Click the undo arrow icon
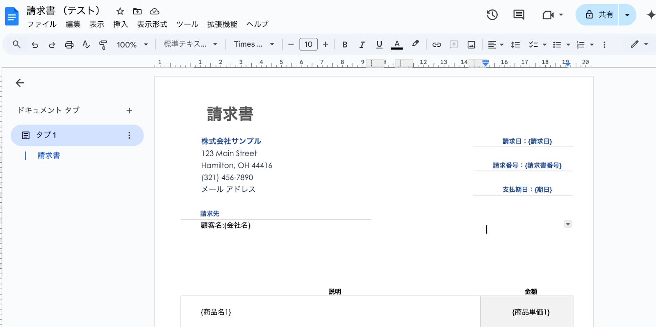Screen dimensions: 656x327 [x=35, y=45]
